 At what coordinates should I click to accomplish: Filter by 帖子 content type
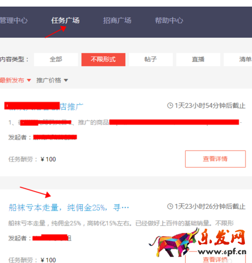(x=151, y=60)
